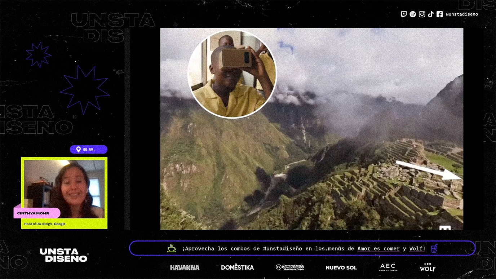Open the Wolf! link in banner
This screenshot has height=279, width=496.
click(x=417, y=249)
